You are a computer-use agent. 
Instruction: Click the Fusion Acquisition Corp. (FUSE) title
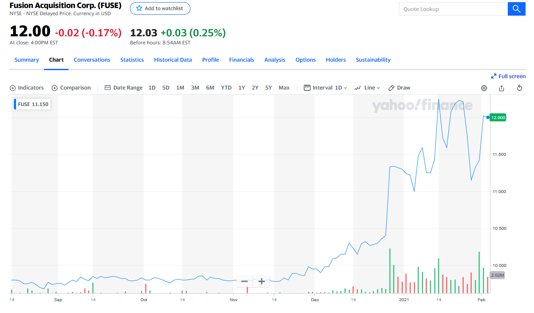pyautogui.click(x=66, y=6)
